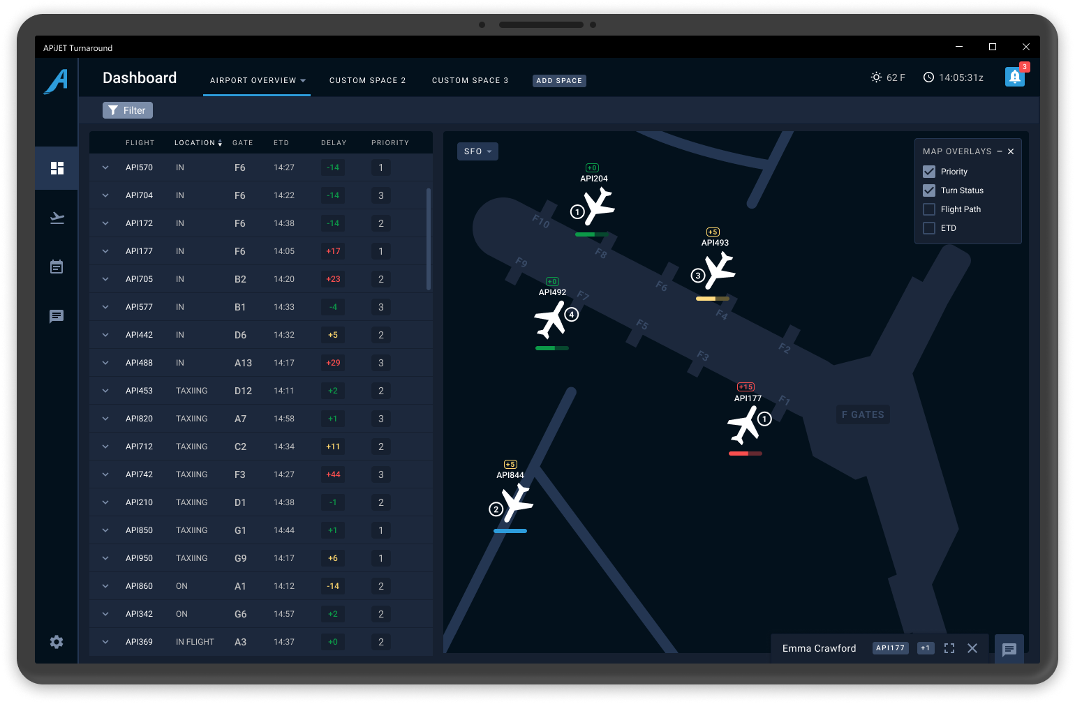Click the Add Space button
The image size is (1075, 704).
coord(559,81)
